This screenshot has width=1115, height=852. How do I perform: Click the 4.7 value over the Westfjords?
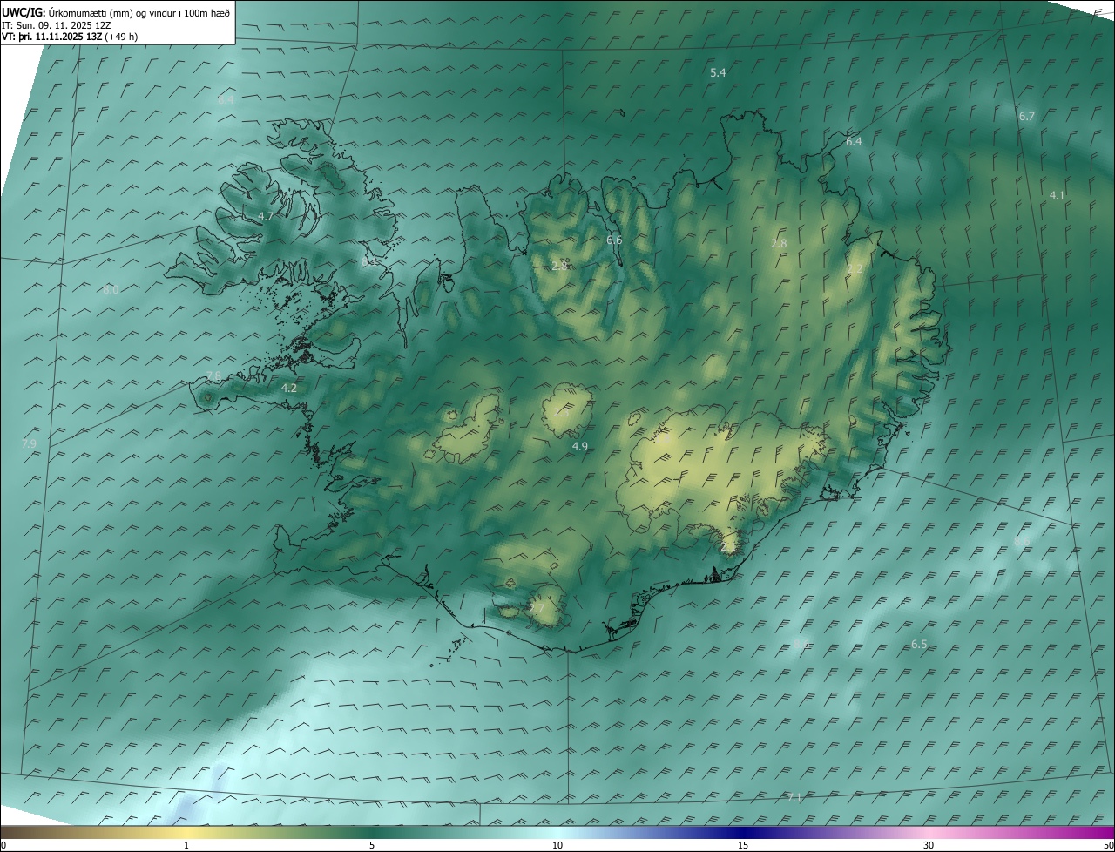click(x=266, y=216)
